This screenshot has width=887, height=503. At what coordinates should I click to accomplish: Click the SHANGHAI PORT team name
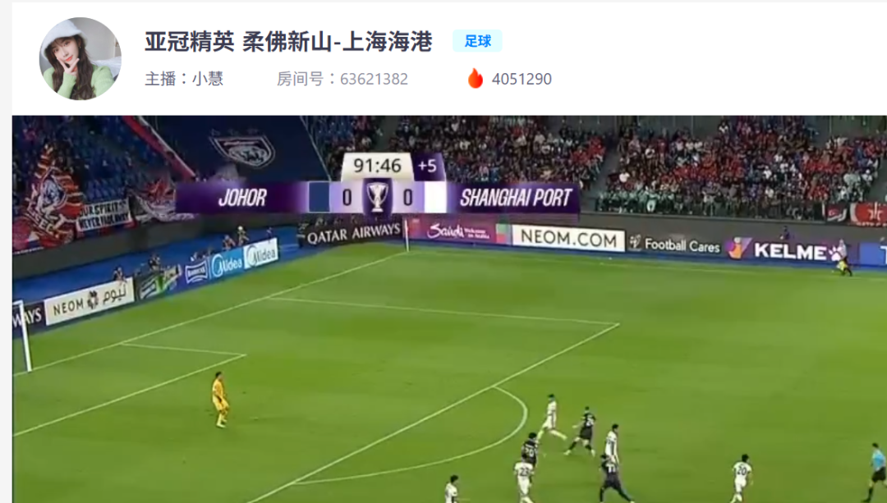(515, 198)
